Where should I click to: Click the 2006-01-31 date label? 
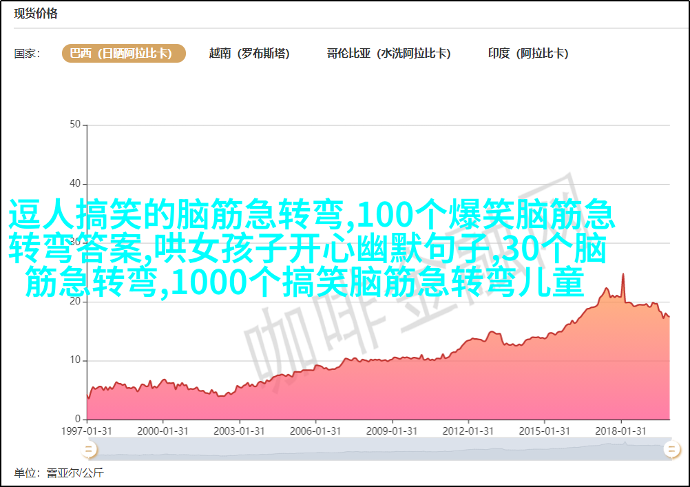(316, 431)
